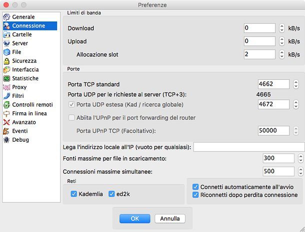Uncheck the ed2k network checkbox
The image size is (305, 232).
click(x=111, y=194)
